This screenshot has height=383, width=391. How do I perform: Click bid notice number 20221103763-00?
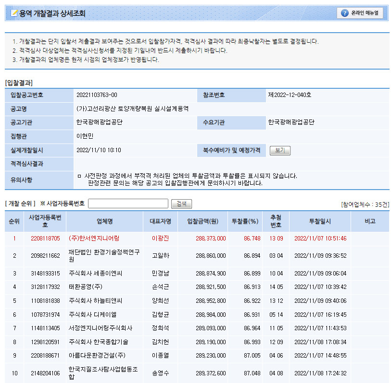click(x=97, y=95)
